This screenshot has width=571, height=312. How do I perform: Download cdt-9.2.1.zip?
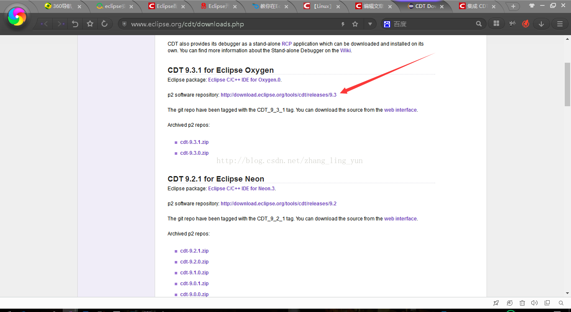point(194,251)
